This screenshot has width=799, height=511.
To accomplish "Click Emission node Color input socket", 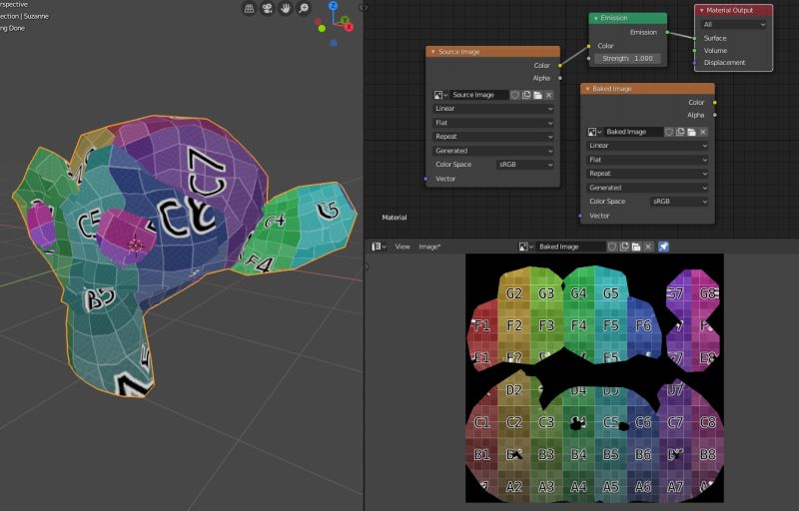I will pos(589,46).
